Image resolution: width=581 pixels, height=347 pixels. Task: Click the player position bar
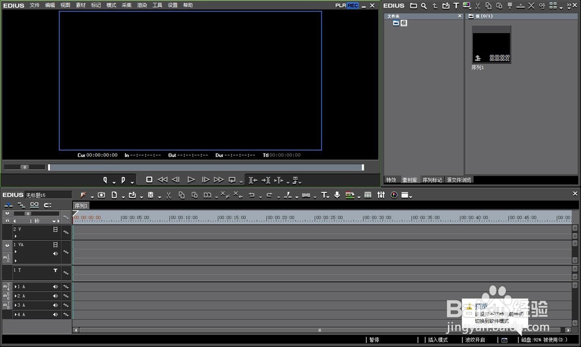pyautogui.click(x=206, y=167)
